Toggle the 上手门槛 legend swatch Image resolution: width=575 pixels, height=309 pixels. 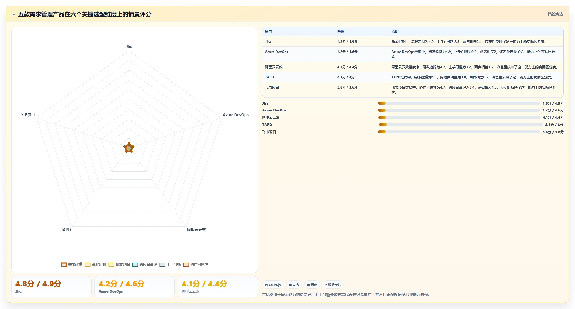pos(162,264)
